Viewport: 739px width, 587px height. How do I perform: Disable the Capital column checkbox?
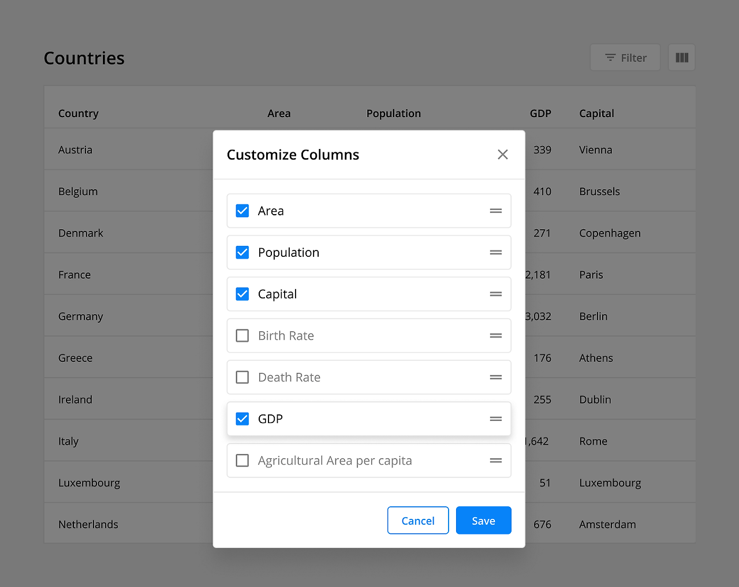point(242,294)
